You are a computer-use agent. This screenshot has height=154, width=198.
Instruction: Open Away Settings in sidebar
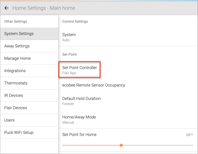[x=29, y=46]
